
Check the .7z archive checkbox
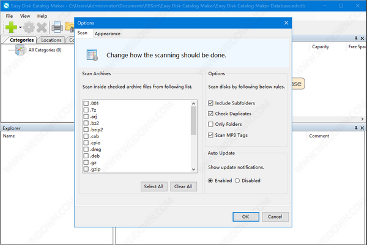click(86, 110)
